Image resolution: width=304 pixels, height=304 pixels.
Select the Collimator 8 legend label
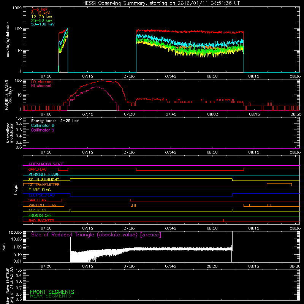coord(43,125)
